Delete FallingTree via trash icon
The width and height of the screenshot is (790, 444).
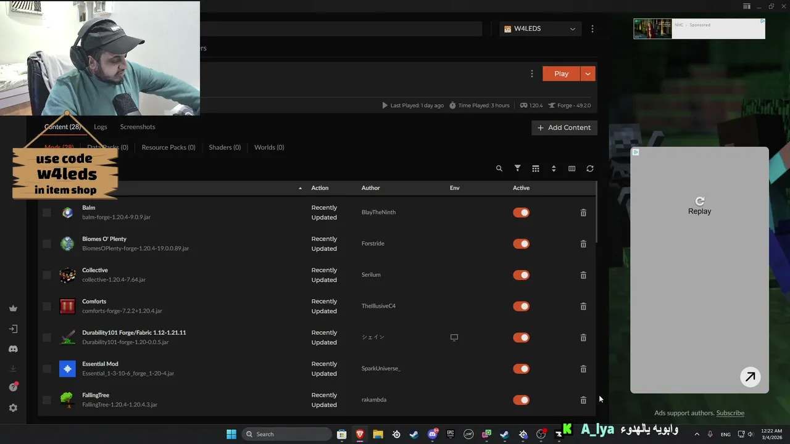[583, 400]
